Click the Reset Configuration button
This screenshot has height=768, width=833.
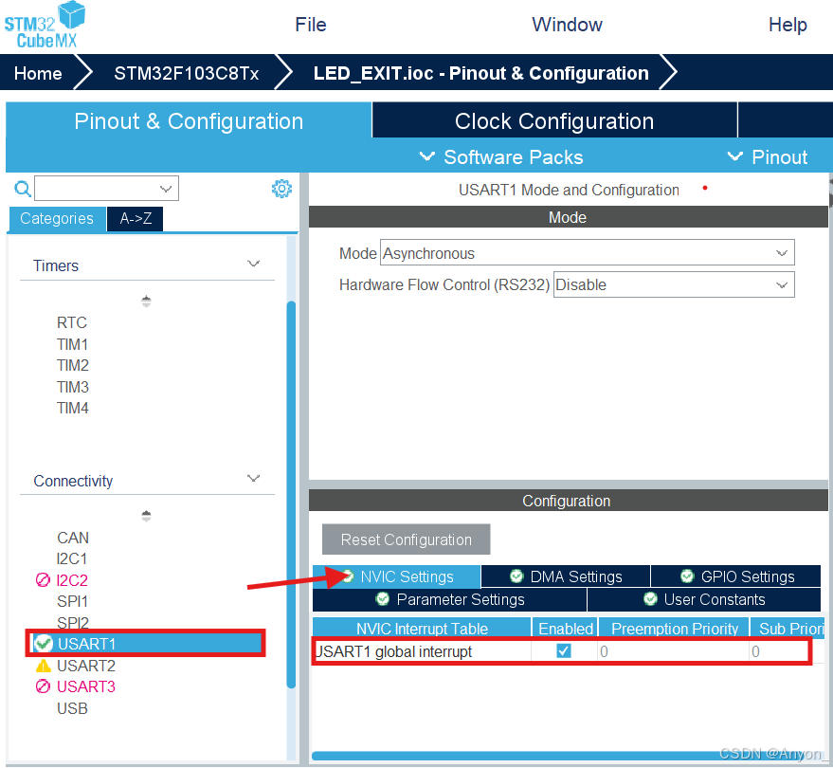[406, 539]
